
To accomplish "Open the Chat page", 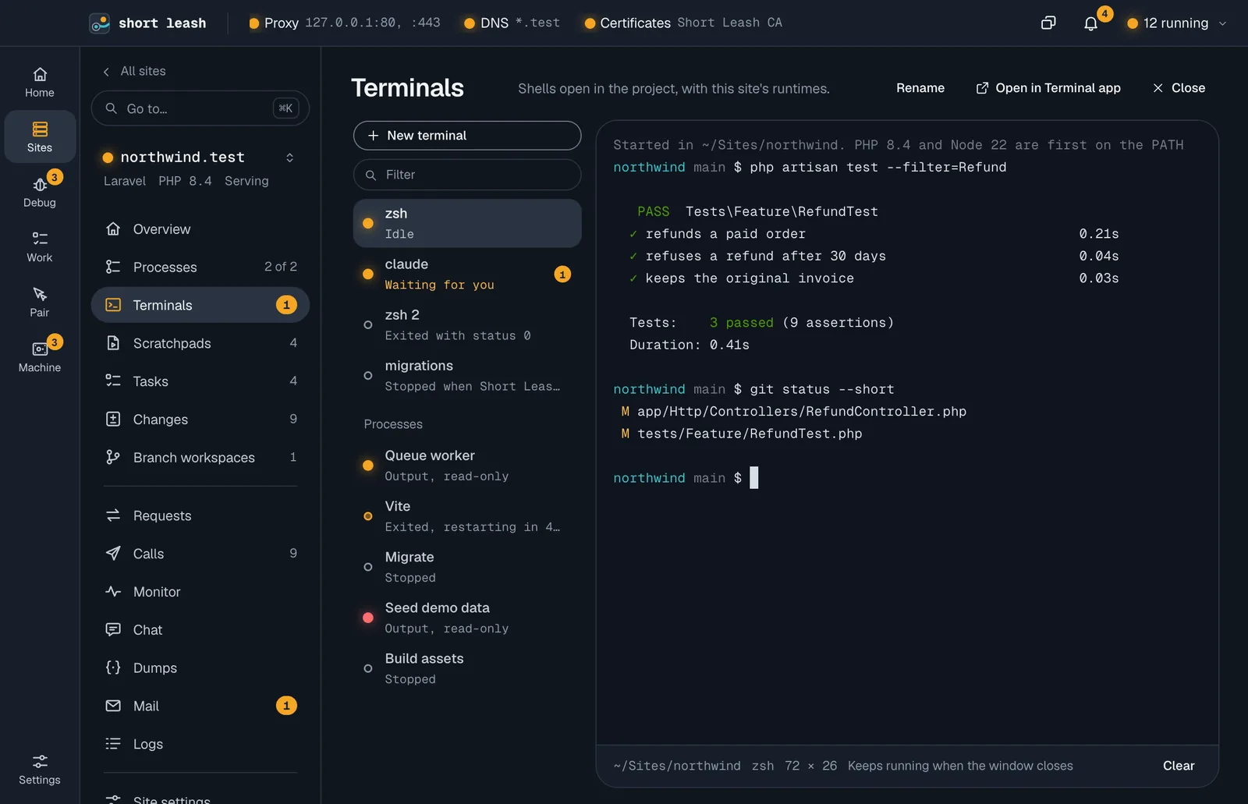I will coord(200,630).
